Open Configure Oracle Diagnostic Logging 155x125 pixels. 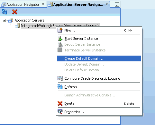(99, 78)
